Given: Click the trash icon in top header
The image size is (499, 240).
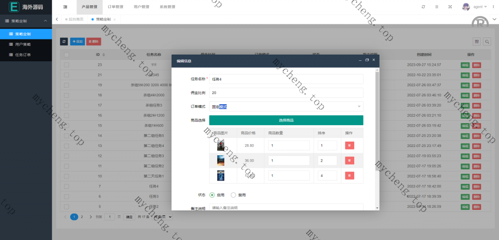Looking at the screenshot, I should coord(436,7).
